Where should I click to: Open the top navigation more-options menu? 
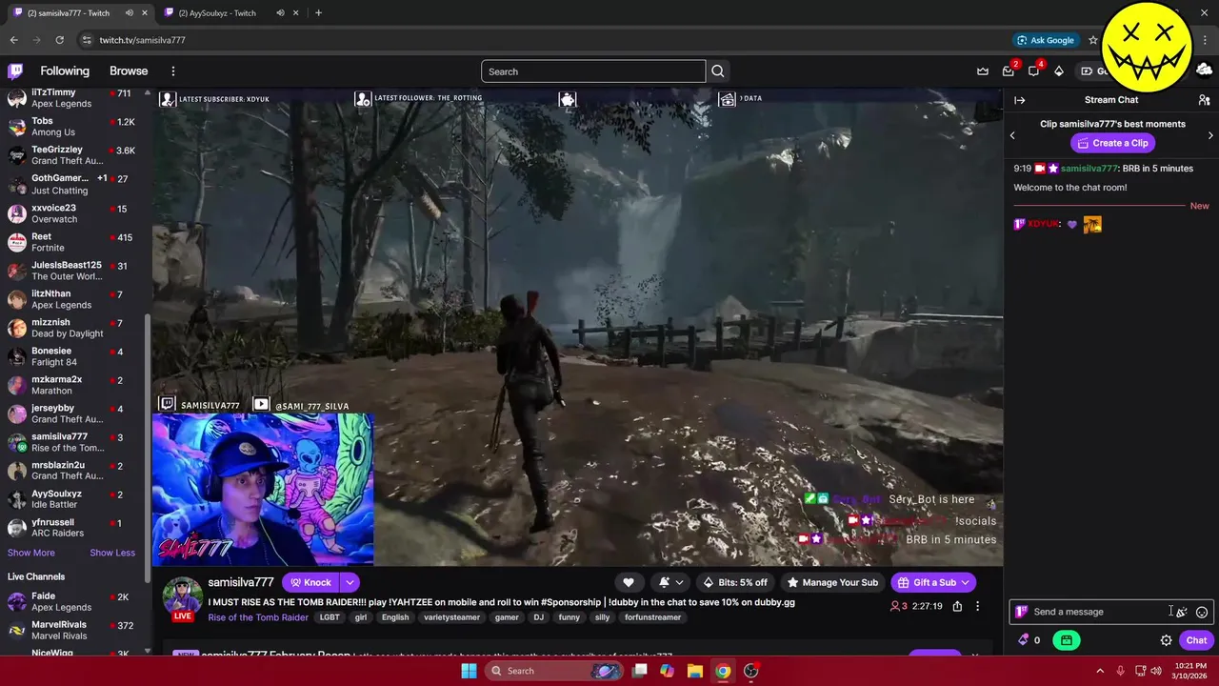click(x=172, y=71)
